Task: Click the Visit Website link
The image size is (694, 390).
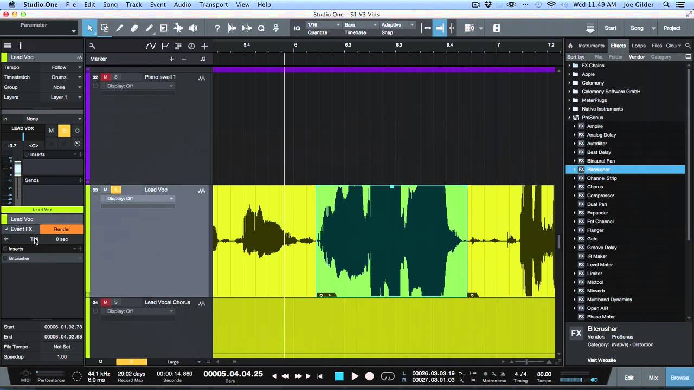Action: (x=601, y=360)
